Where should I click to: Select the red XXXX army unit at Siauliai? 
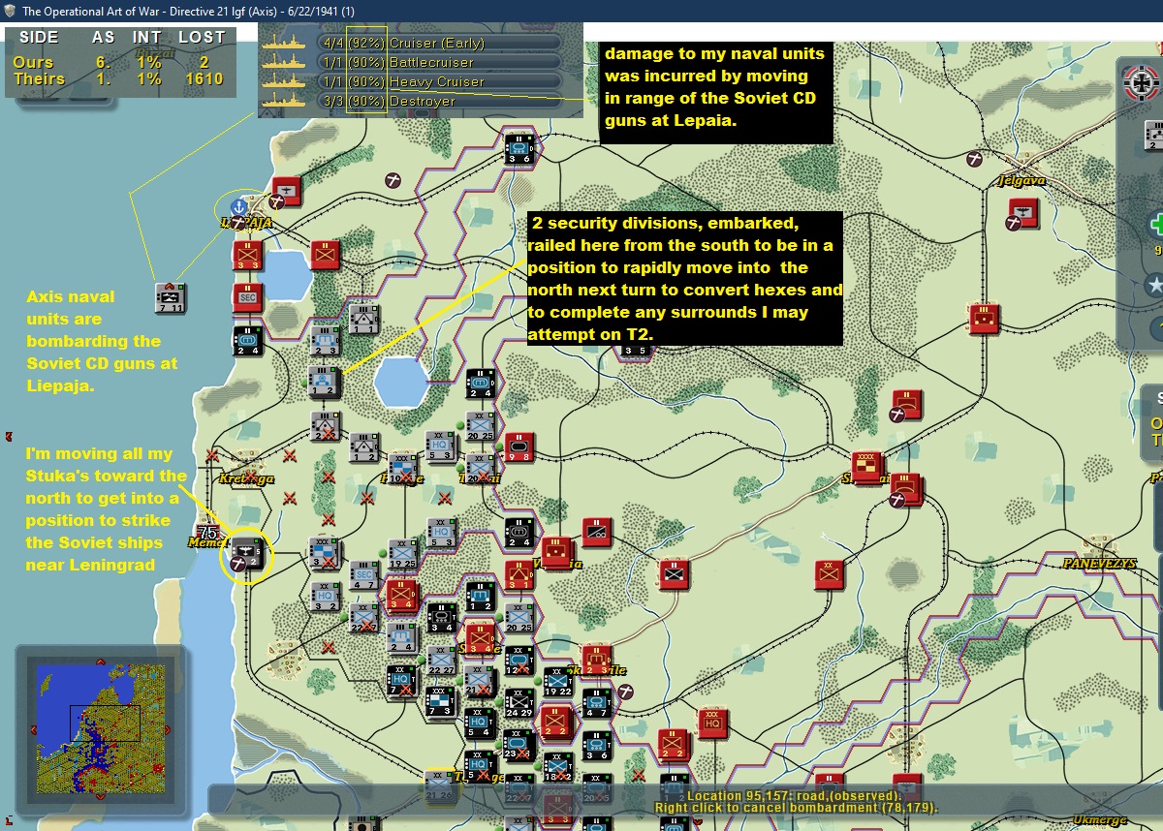[867, 467]
